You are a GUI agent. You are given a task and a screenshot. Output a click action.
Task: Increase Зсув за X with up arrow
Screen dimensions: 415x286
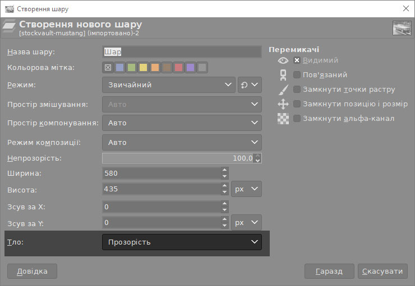[x=224, y=204]
